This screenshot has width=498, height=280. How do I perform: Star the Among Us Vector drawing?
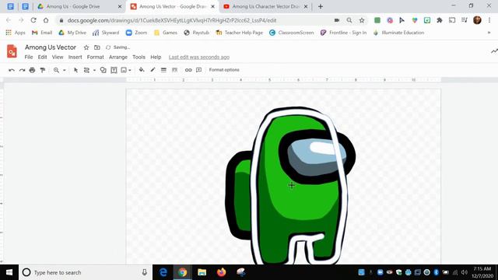86,47
